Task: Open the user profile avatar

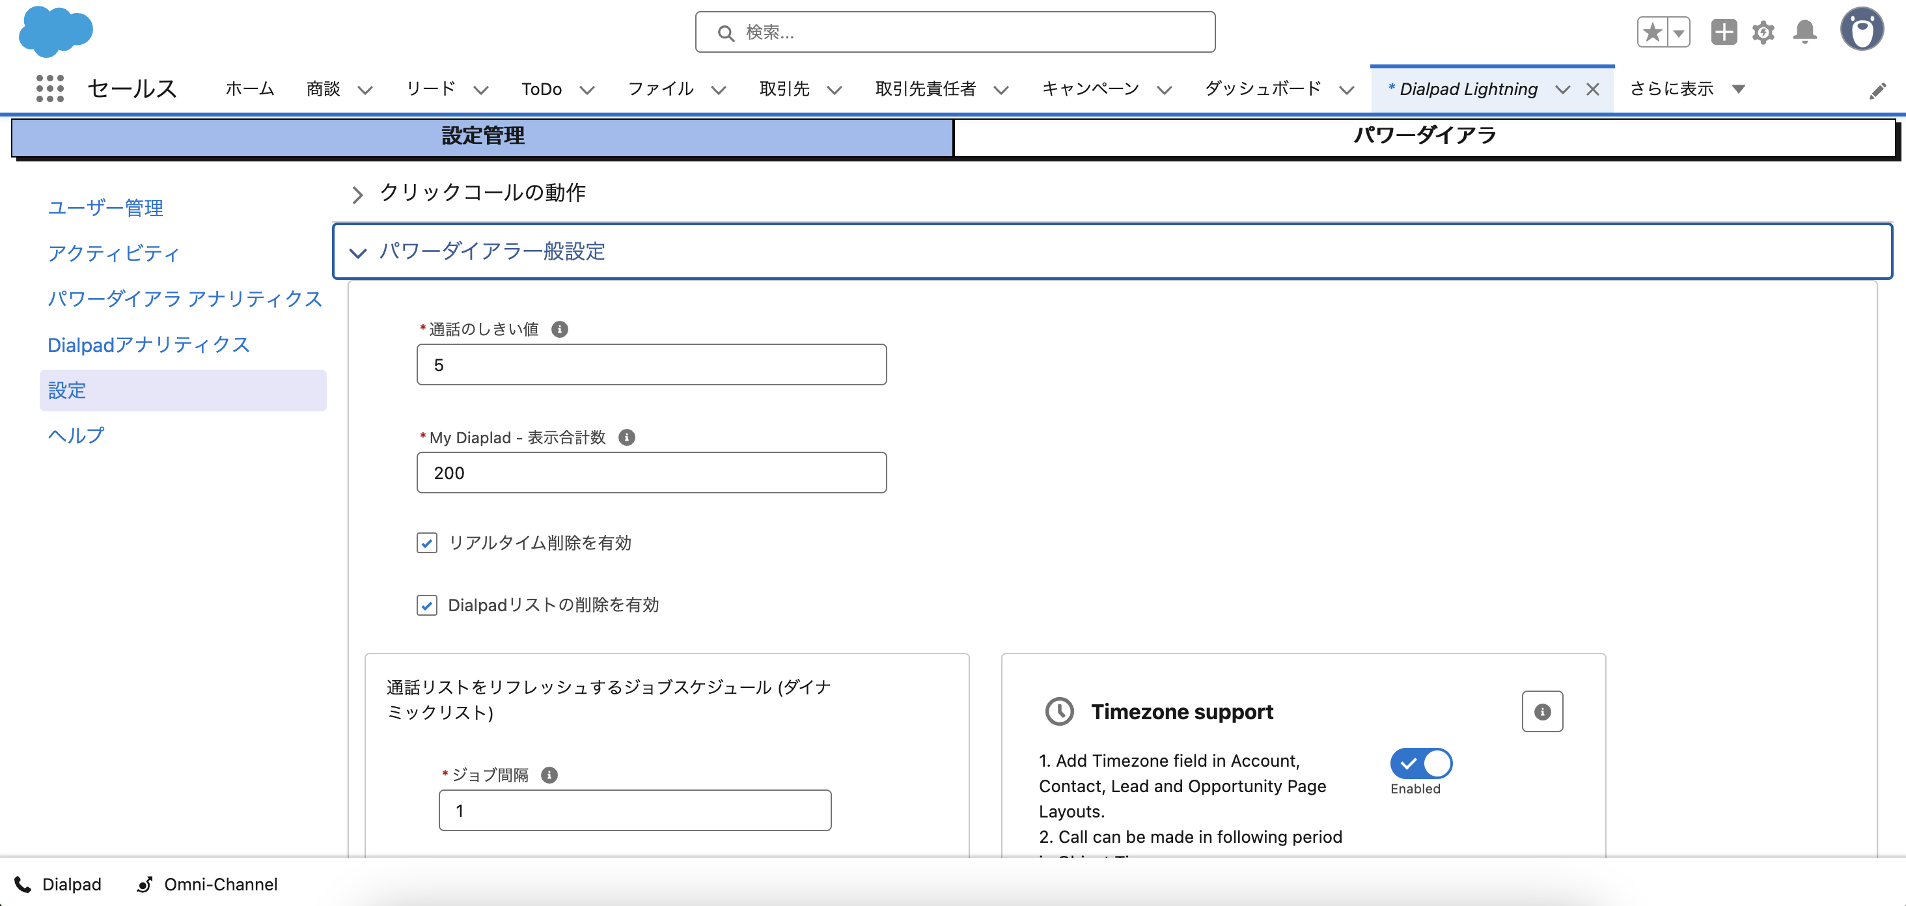Action: click(x=1862, y=29)
